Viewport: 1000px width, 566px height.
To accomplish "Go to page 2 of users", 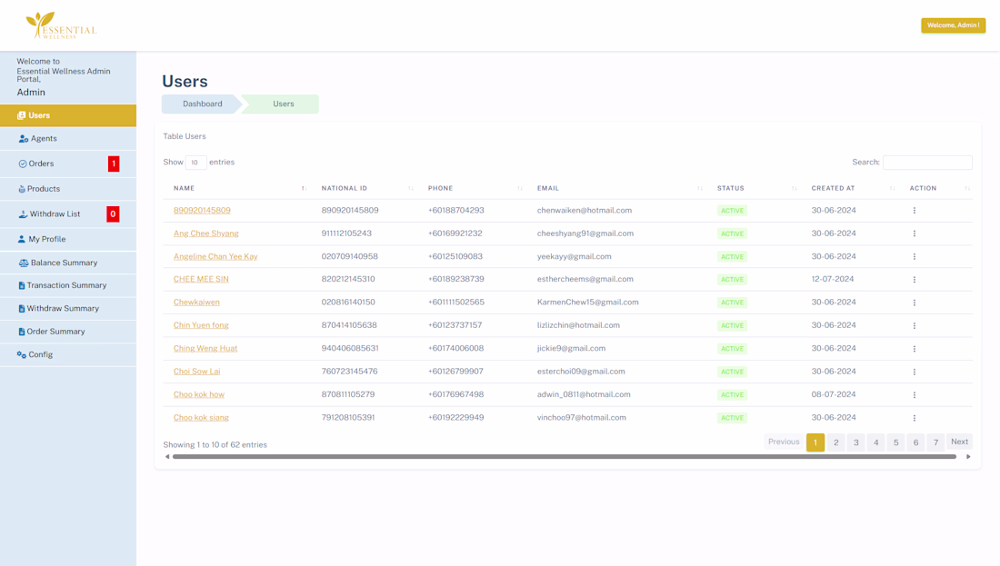I will [x=835, y=442].
